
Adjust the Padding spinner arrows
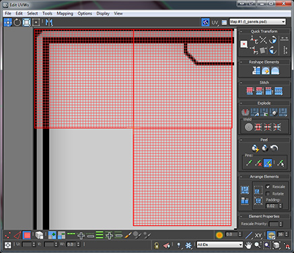coord(281,206)
